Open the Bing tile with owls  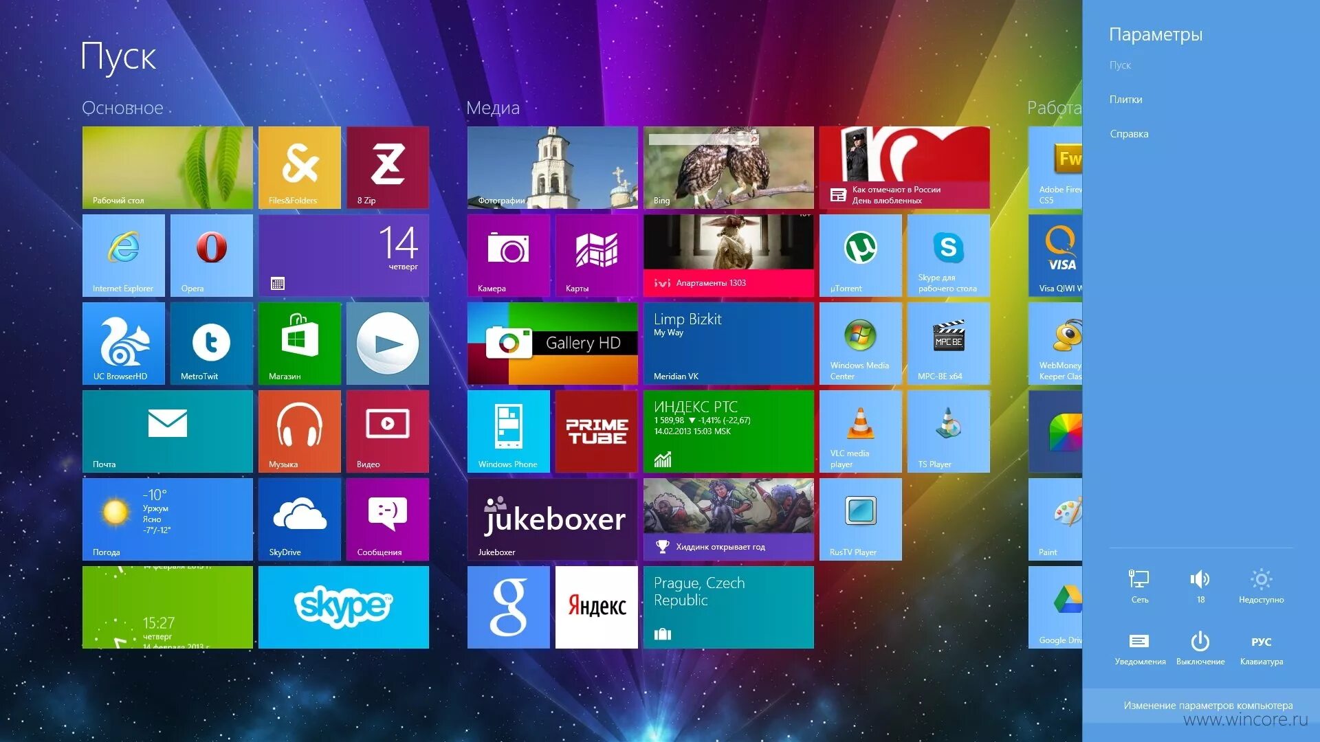click(x=729, y=168)
